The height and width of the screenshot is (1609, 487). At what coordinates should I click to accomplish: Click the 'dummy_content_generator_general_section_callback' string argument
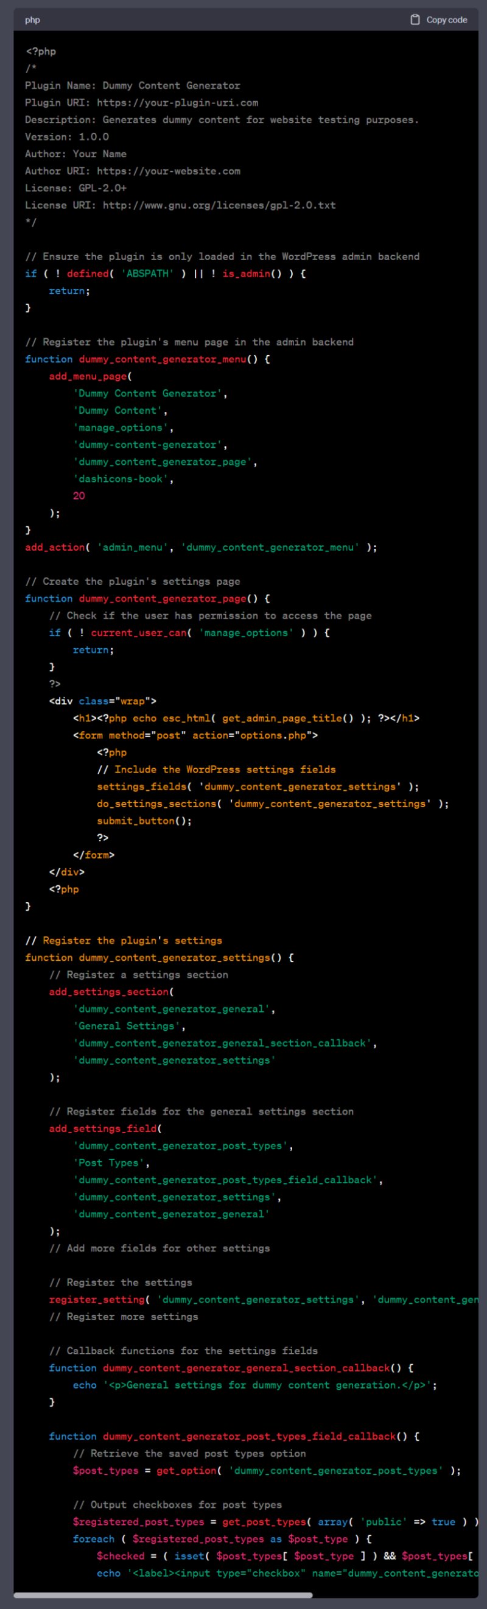(222, 1043)
